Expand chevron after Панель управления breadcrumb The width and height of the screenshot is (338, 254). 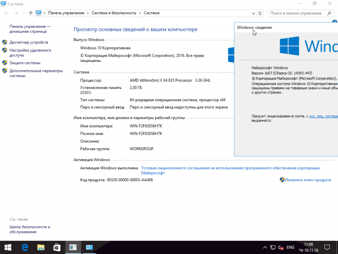coord(88,13)
